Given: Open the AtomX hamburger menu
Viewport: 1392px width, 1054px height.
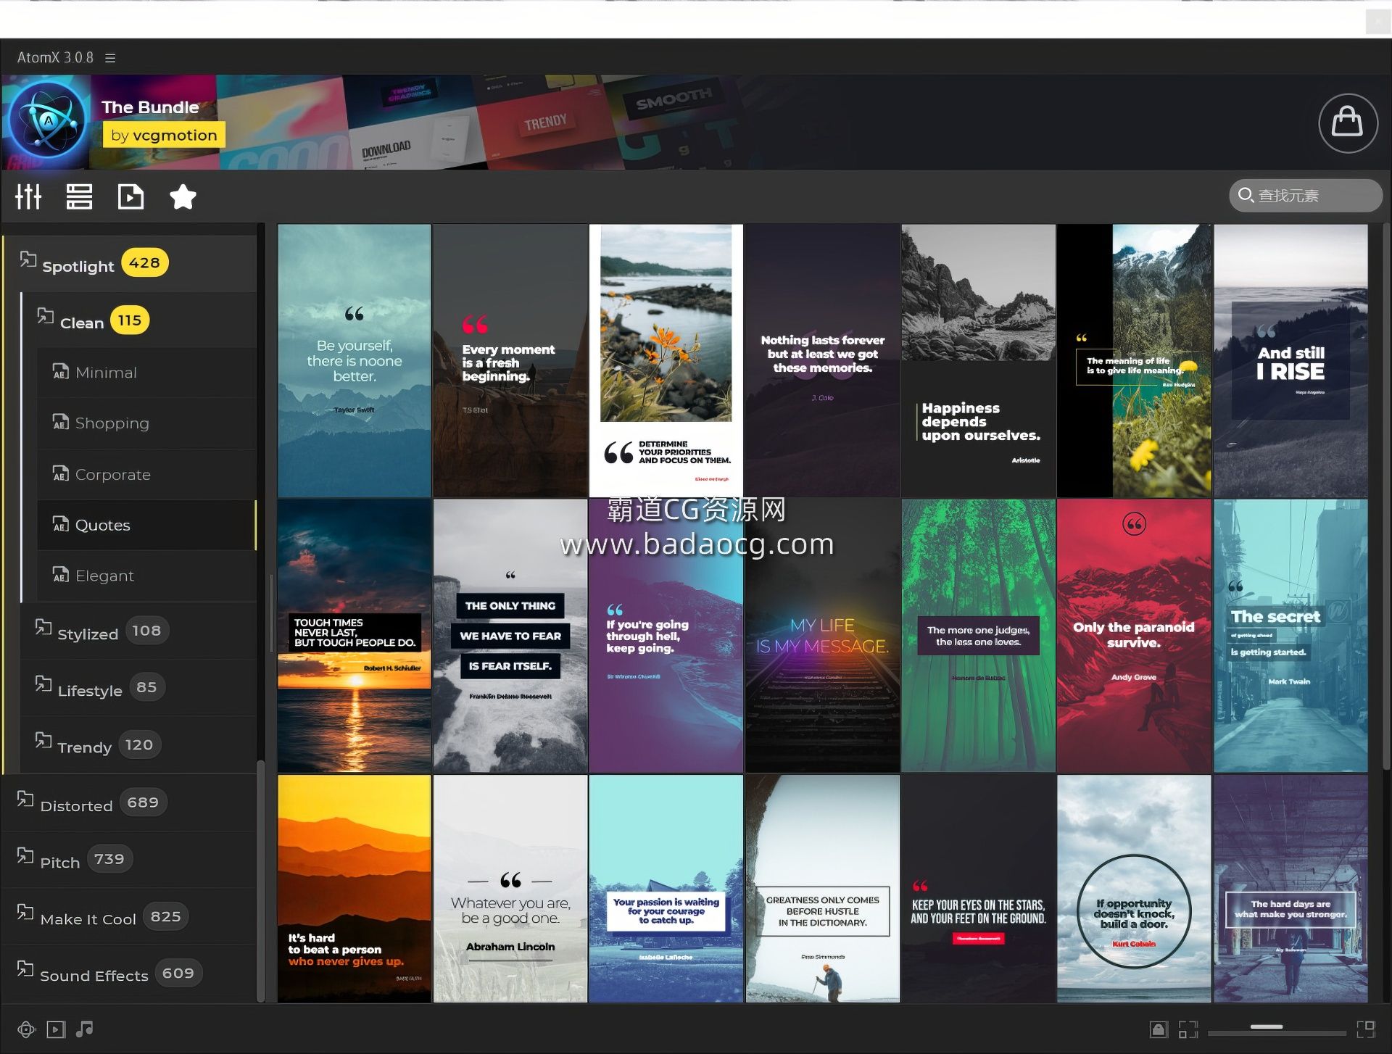Looking at the screenshot, I should click(110, 58).
